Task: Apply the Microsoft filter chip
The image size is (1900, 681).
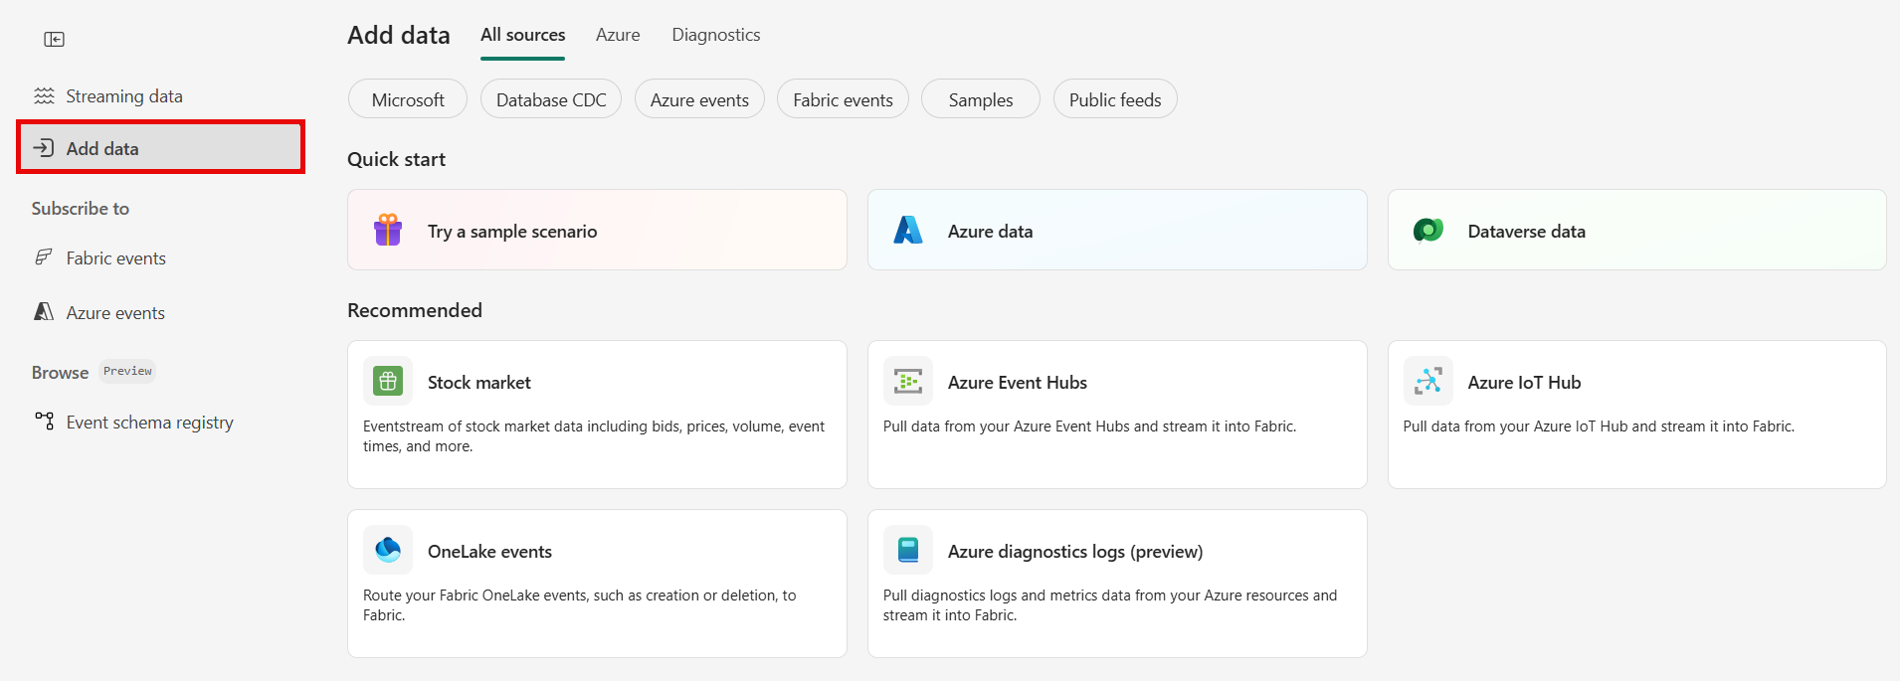Action: [x=408, y=99]
